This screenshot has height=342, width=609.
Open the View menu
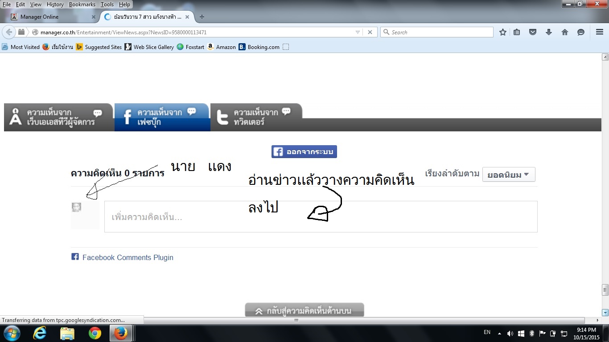36,4
